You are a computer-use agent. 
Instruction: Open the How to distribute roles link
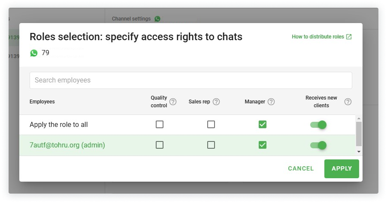click(x=318, y=37)
